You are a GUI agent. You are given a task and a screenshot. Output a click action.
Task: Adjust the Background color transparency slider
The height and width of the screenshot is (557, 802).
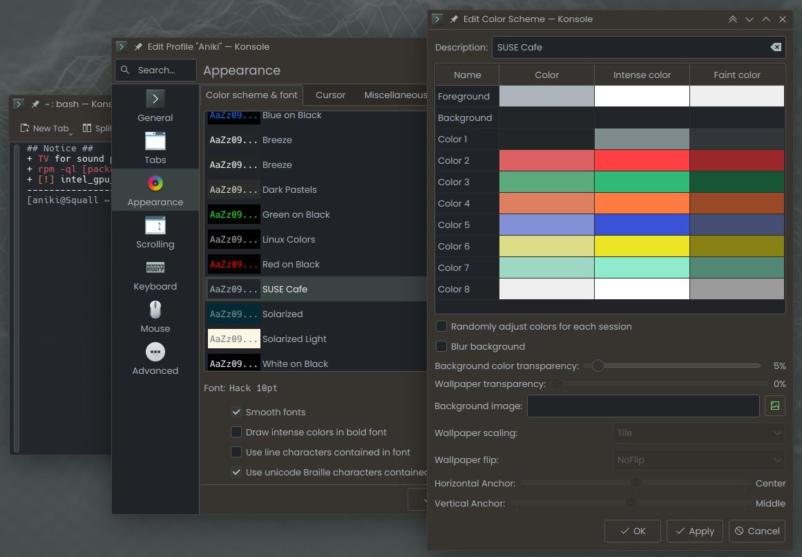pyautogui.click(x=672, y=366)
